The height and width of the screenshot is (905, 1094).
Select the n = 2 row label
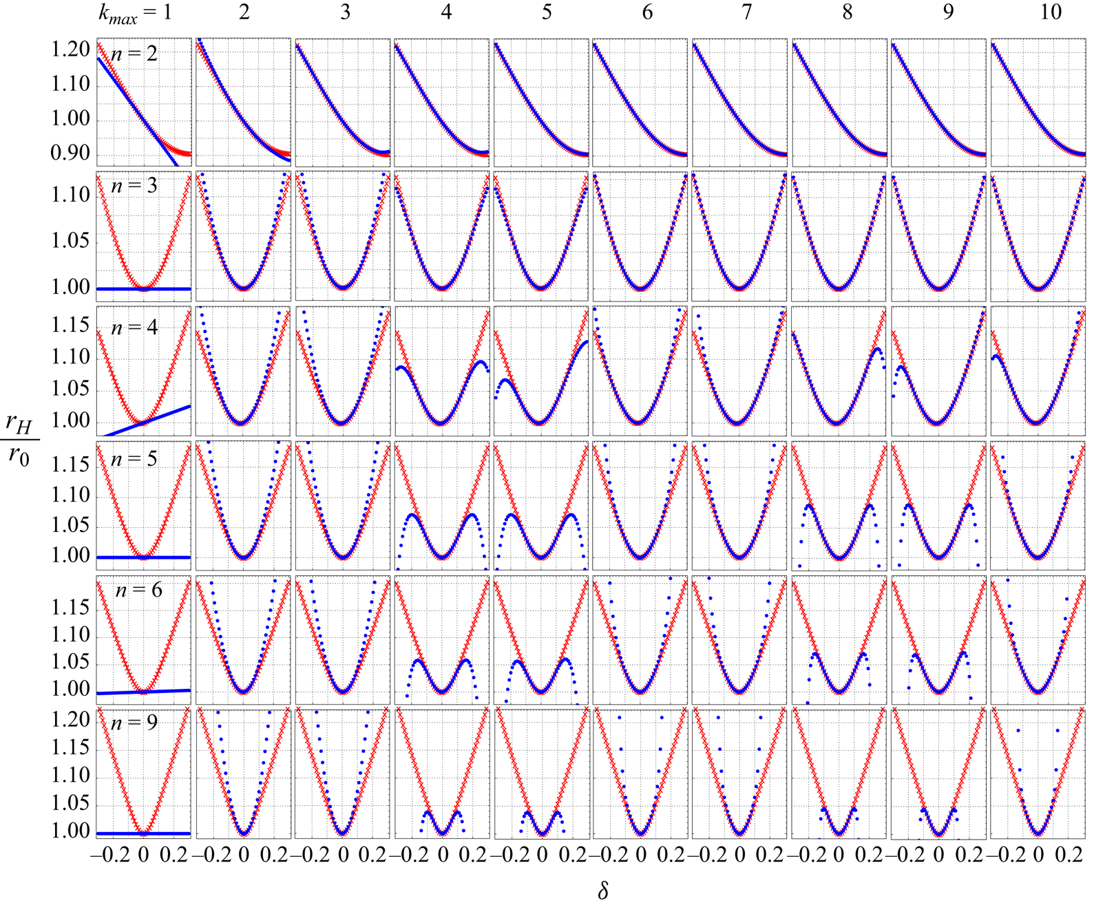[x=134, y=54]
